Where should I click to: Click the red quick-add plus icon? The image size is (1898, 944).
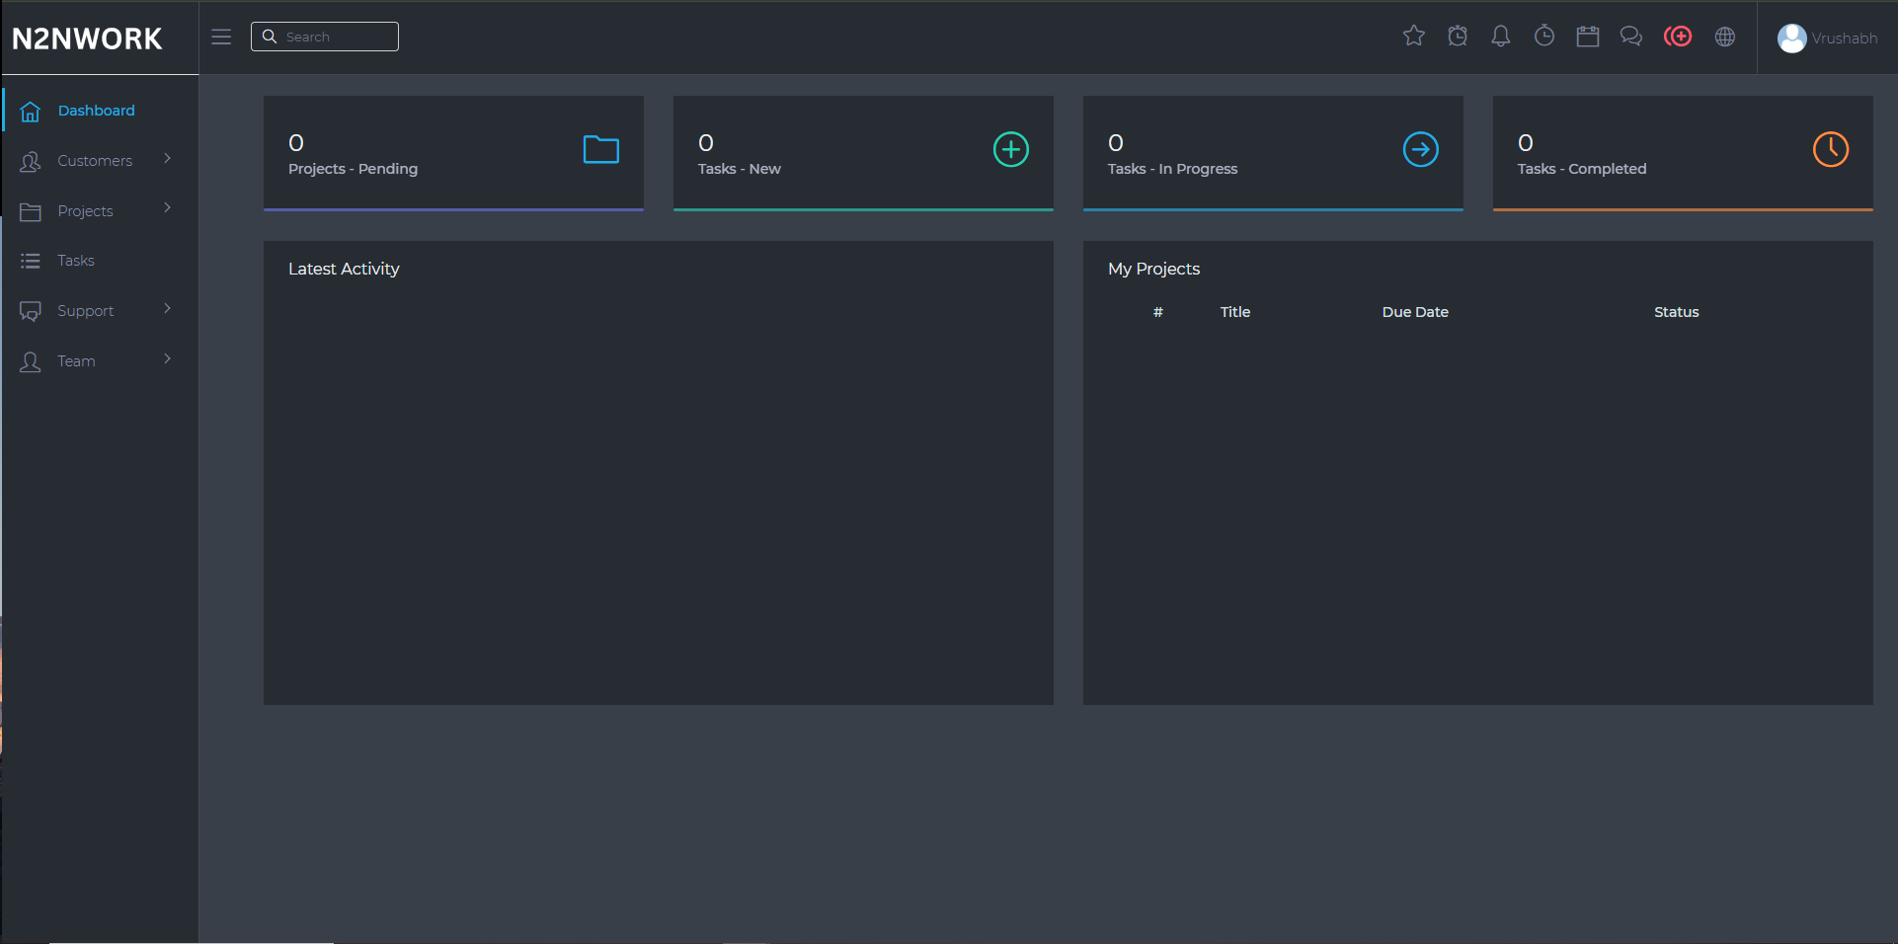1677,37
